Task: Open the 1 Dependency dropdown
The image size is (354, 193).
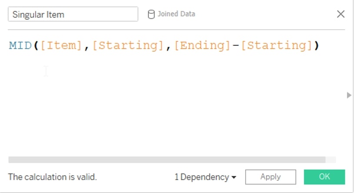Action: (x=205, y=177)
